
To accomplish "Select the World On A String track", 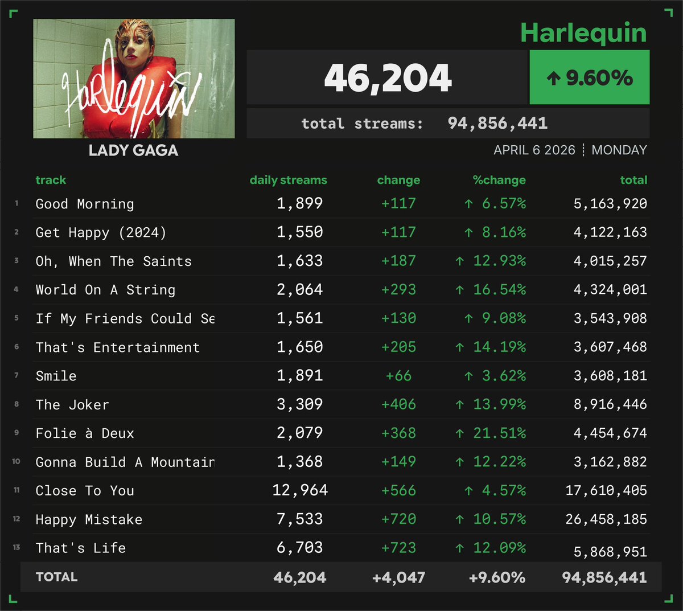I will coord(105,290).
